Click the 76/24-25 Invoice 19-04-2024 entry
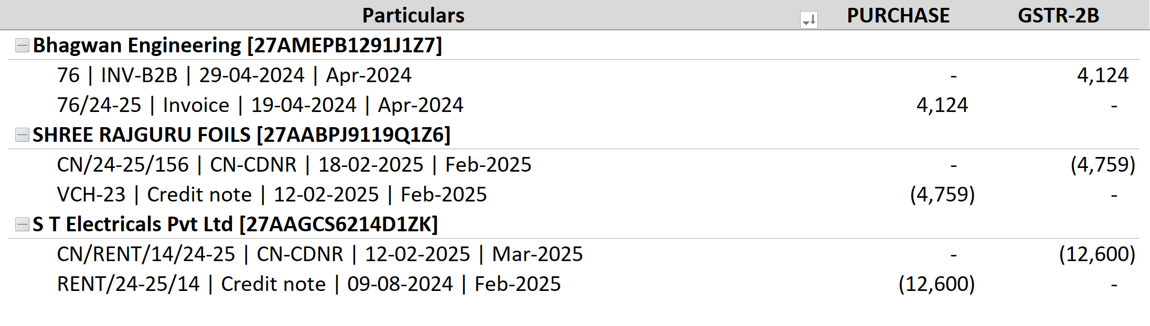This screenshot has height=326, width=1150. (260, 105)
